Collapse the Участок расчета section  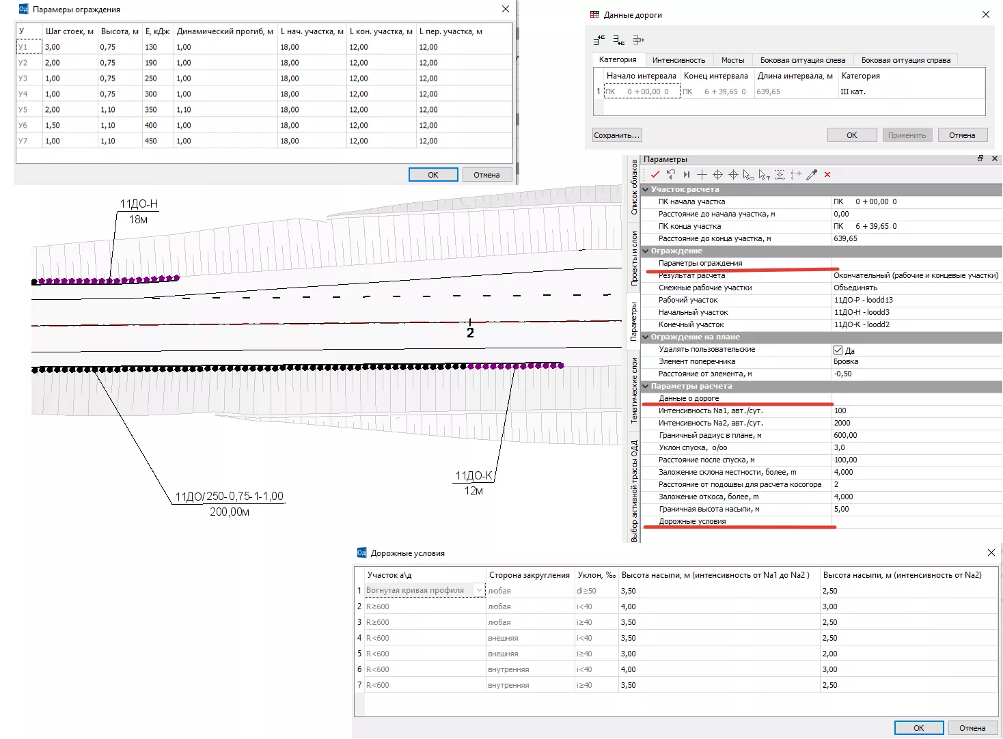(x=646, y=190)
